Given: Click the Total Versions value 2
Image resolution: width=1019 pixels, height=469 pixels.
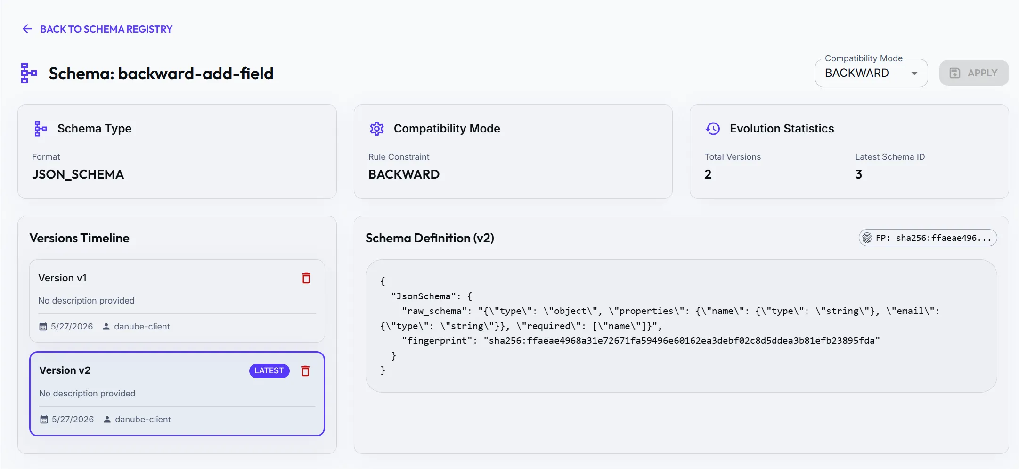Looking at the screenshot, I should [x=708, y=174].
